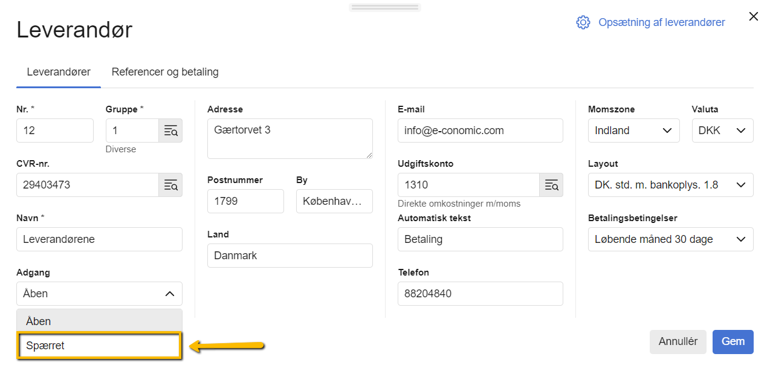Viewport: 770px width, 371px height.
Task: Open the Udgiftskonto lookup search icon
Action: click(551, 185)
